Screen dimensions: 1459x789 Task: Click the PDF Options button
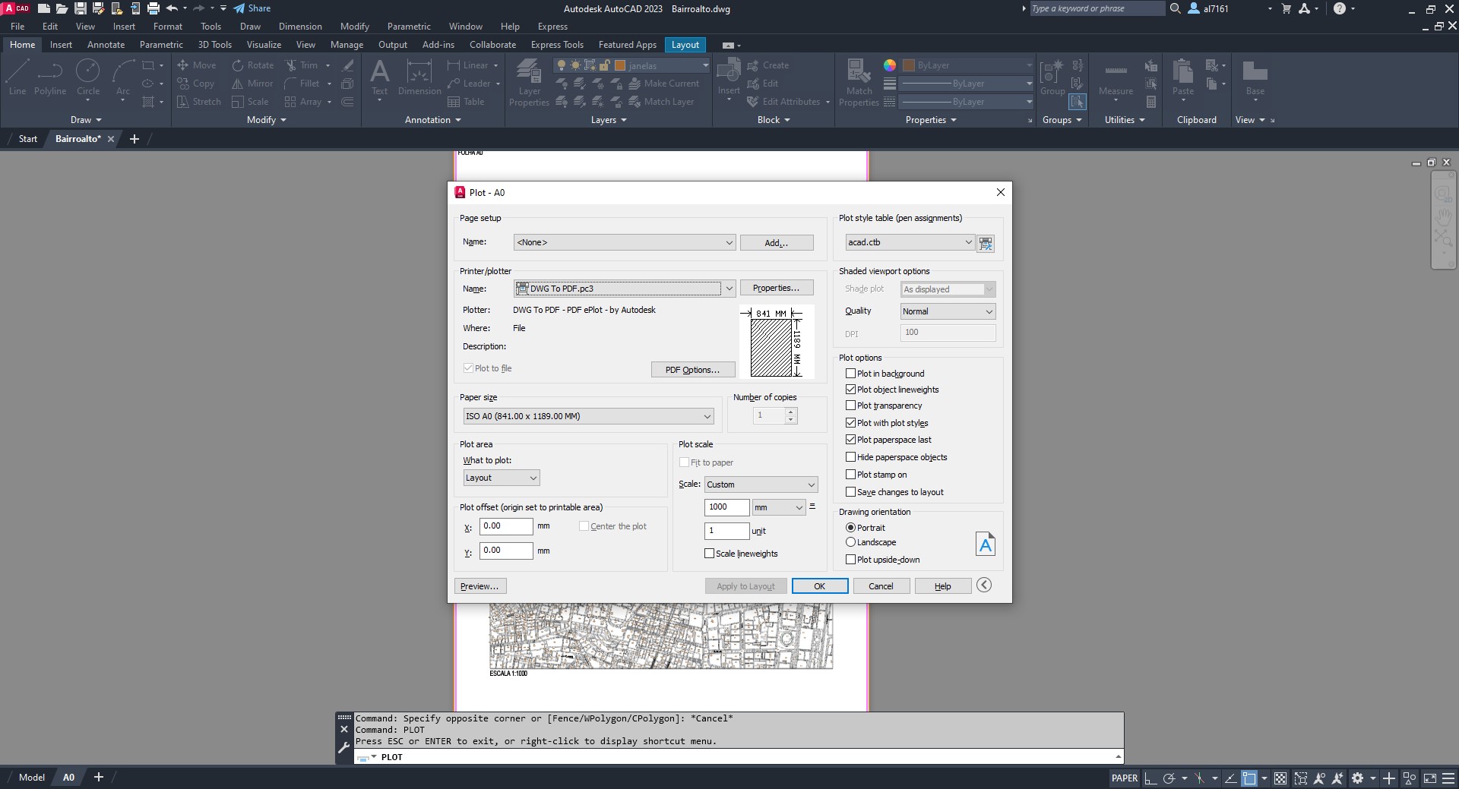click(692, 370)
